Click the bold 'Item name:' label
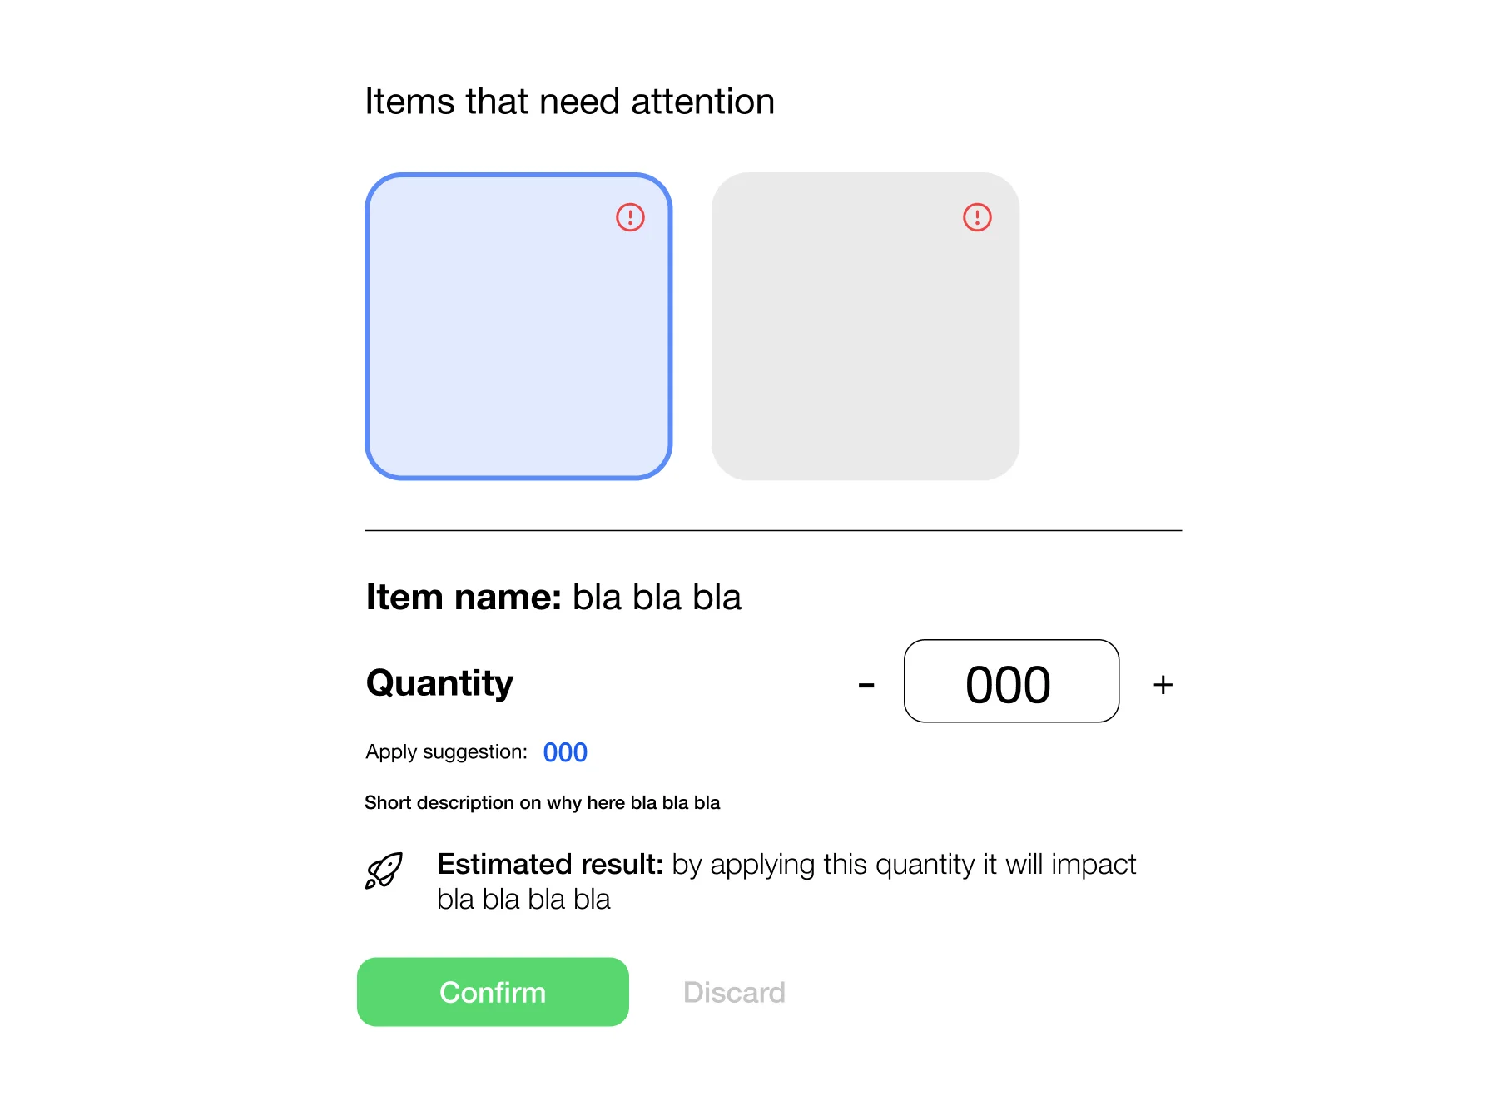This screenshot has height=1116, width=1493. point(464,597)
